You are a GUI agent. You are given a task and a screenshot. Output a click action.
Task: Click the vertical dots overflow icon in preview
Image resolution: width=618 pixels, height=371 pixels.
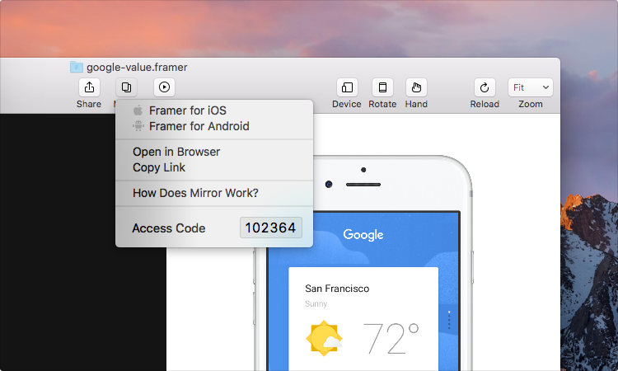pos(449,320)
